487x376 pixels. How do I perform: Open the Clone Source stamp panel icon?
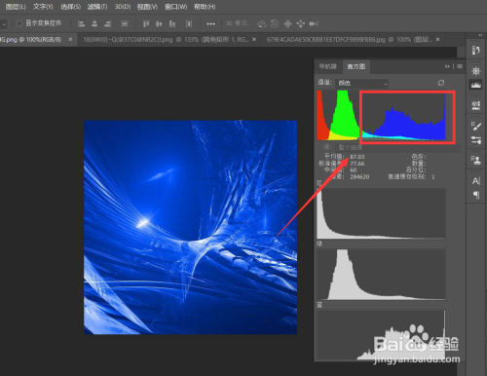[x=476, y=160]
